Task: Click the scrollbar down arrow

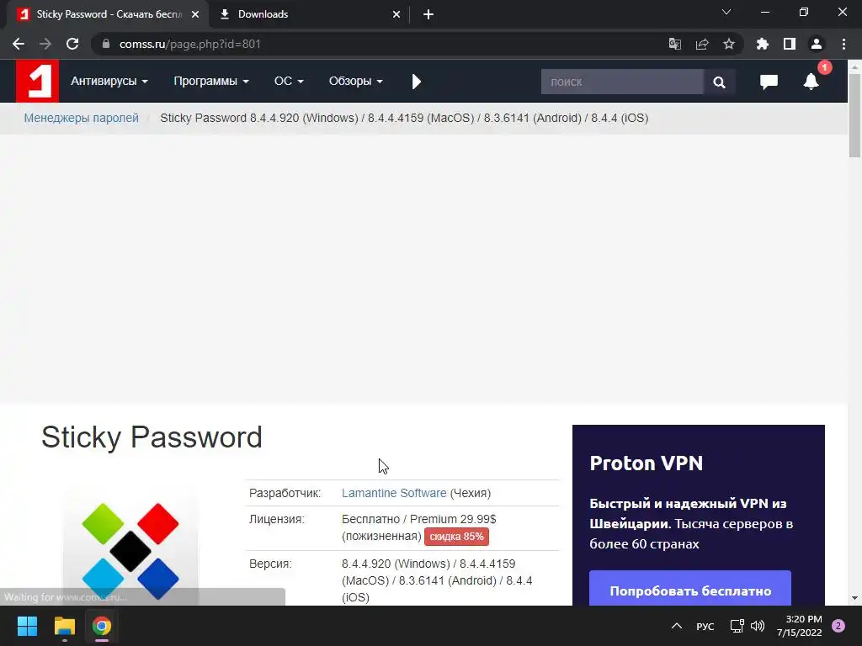Action: [855, 598]
